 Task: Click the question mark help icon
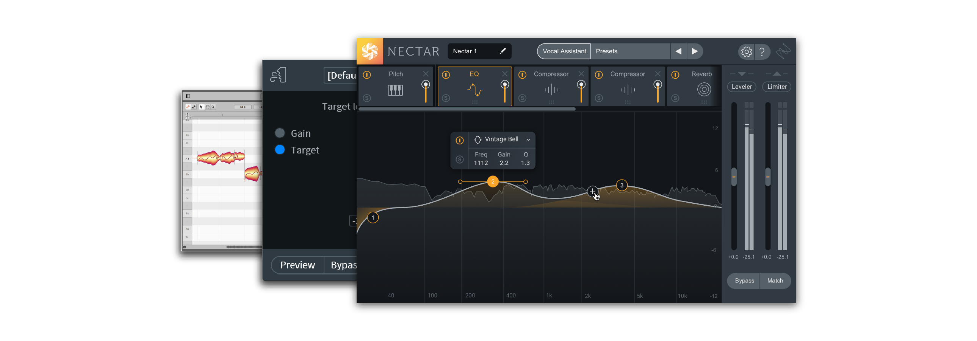(x=762, y=51)
